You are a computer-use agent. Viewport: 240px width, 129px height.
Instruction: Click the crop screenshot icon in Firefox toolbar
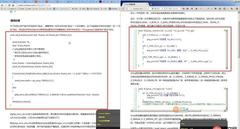coord(232,9)
